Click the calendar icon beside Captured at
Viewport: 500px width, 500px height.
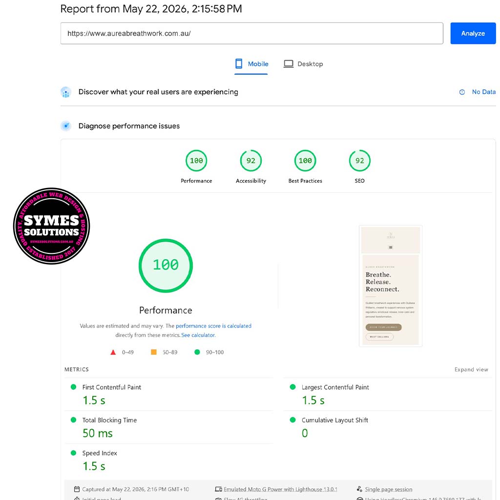point(77,489)
